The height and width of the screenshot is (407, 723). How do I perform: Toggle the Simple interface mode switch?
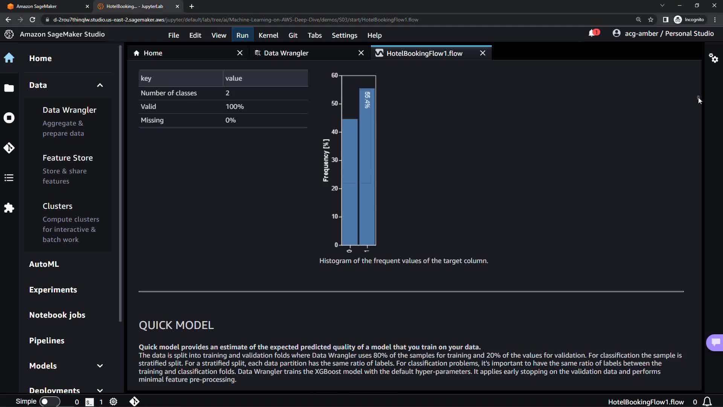point(49,401)
